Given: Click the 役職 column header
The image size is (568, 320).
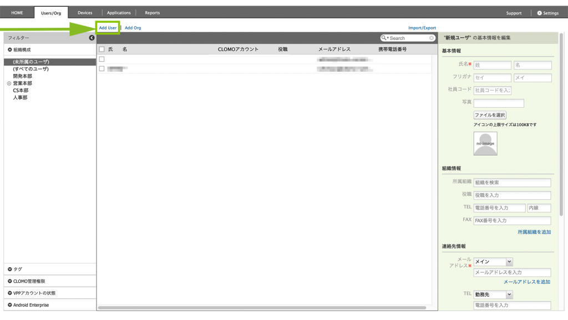Looking at the screenshot, I should pyautogui.click(x=282, y=49).
